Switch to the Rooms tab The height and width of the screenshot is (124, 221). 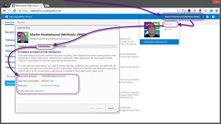pyautogui.click(x=21, y=22)
